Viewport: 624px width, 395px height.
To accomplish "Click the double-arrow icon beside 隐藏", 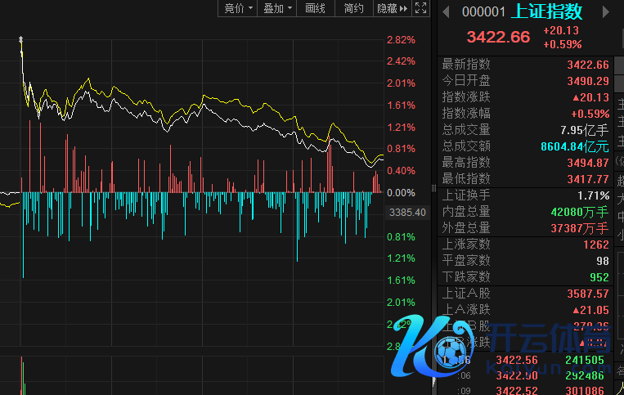I will [405, 8].
